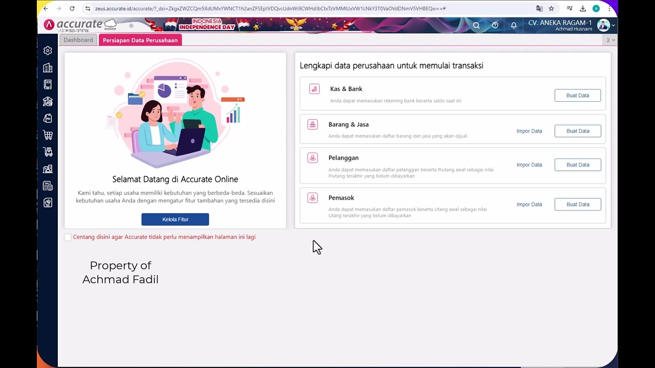Click the browser address bar URL
Screen dimensions: 655x368
point(270,9)
